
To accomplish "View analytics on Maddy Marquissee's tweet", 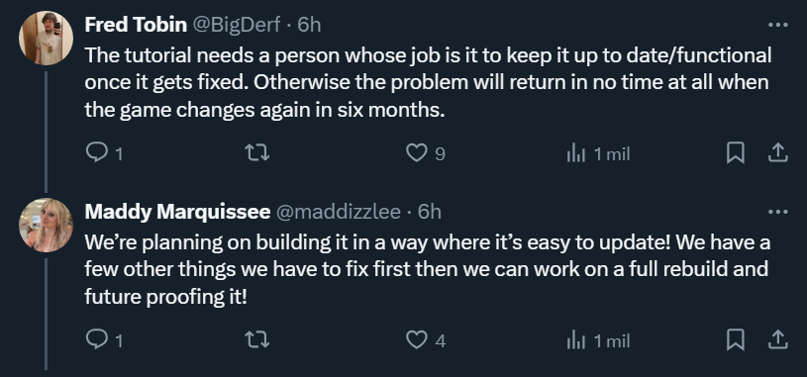I will pyautogui.click(x=576, y=340).
